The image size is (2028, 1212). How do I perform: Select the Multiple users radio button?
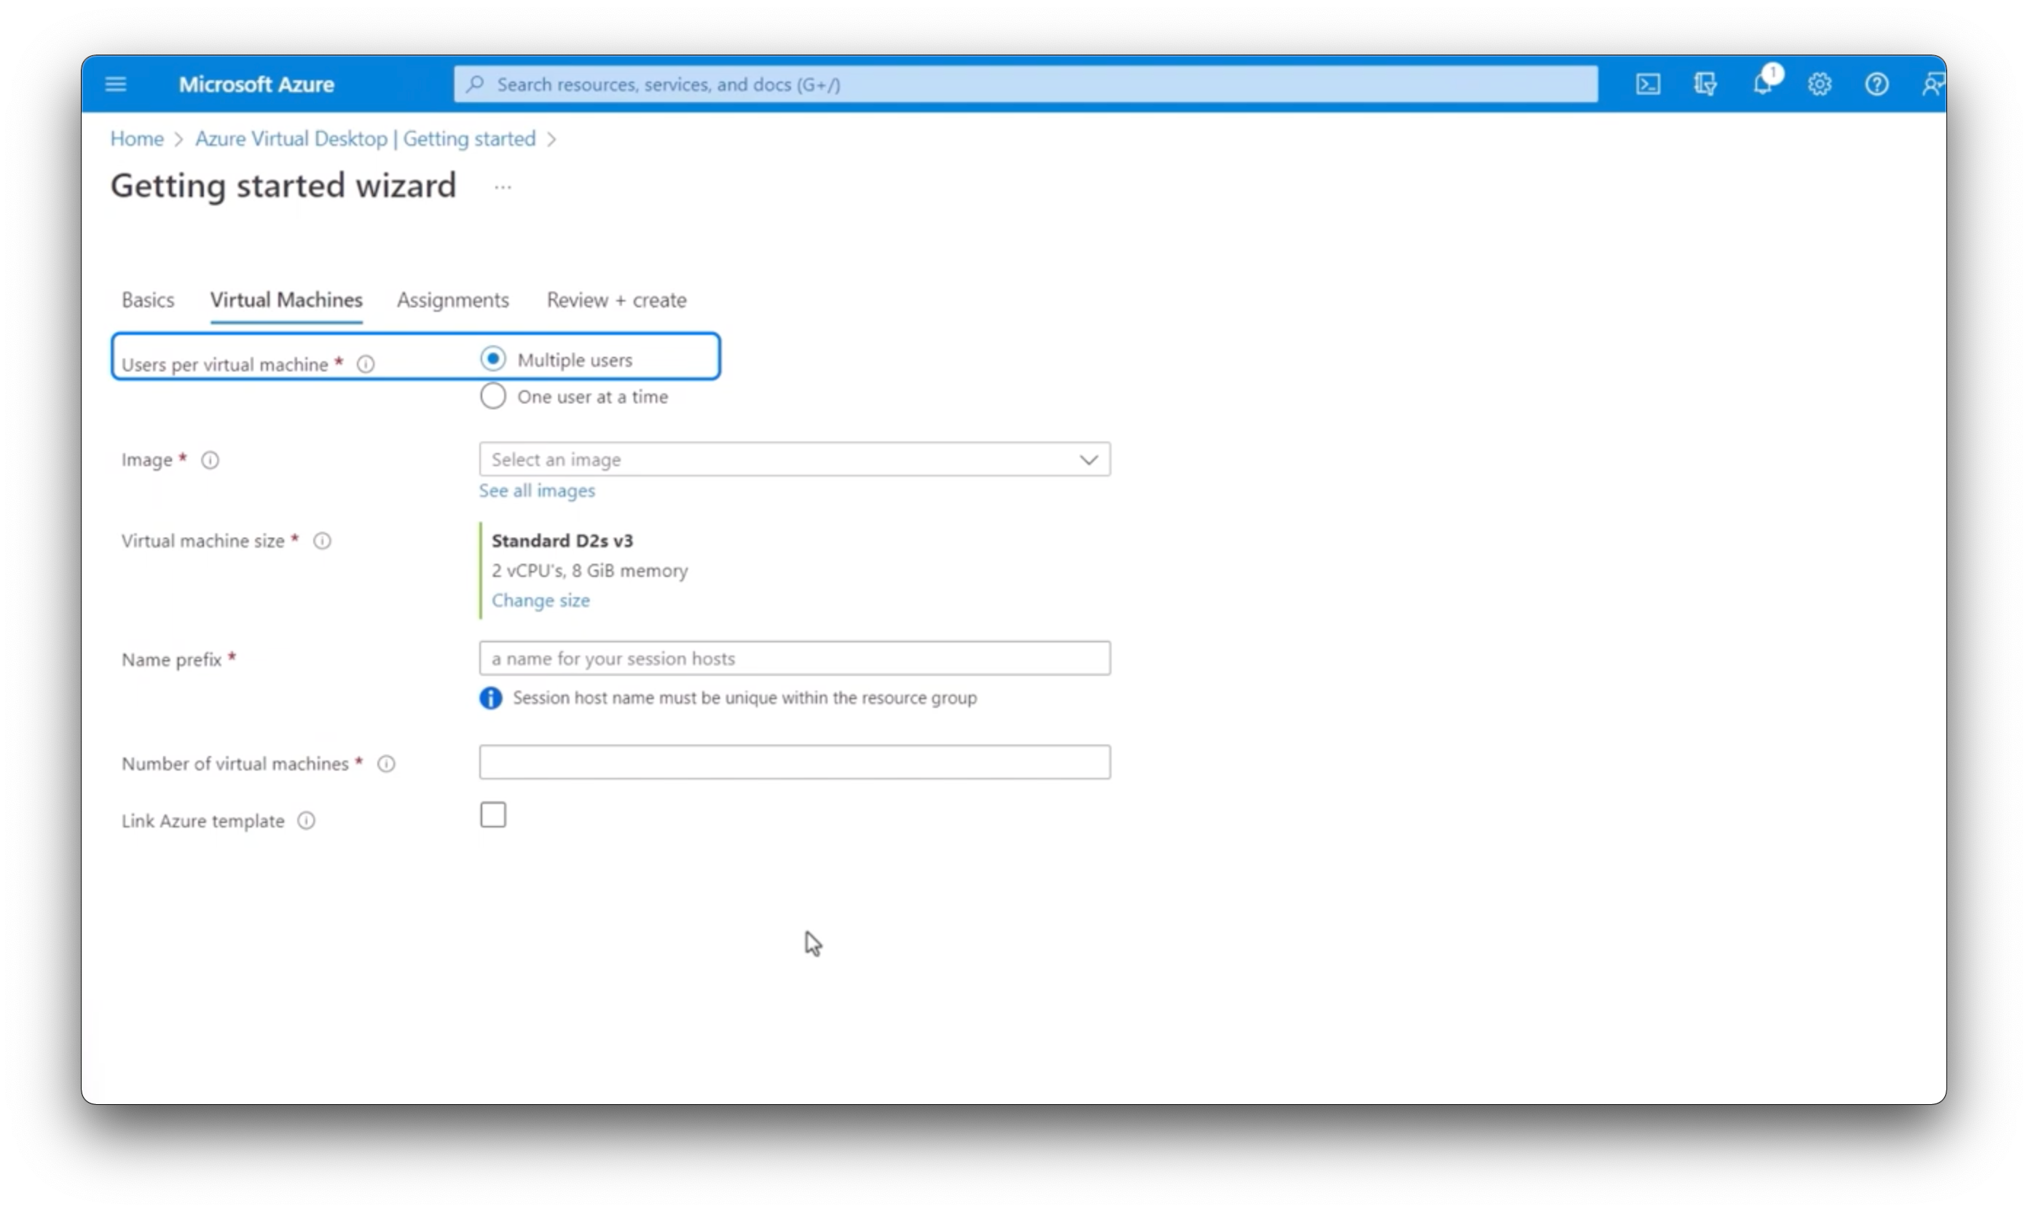click(493, 359)
